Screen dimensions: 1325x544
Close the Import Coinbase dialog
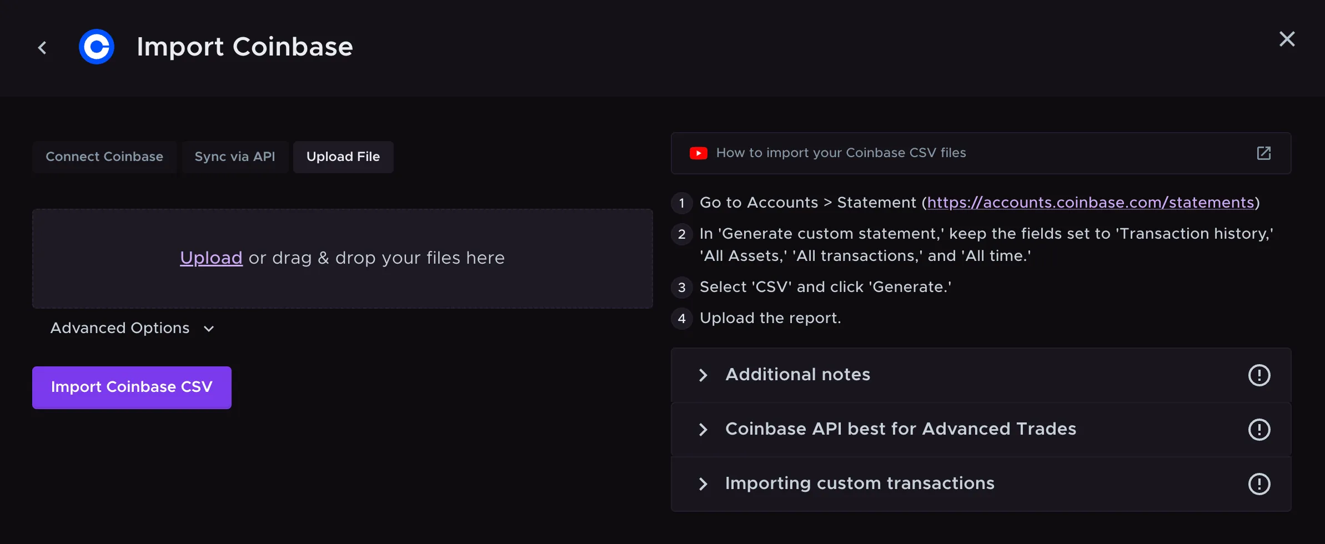click(x=1287, y=39)
